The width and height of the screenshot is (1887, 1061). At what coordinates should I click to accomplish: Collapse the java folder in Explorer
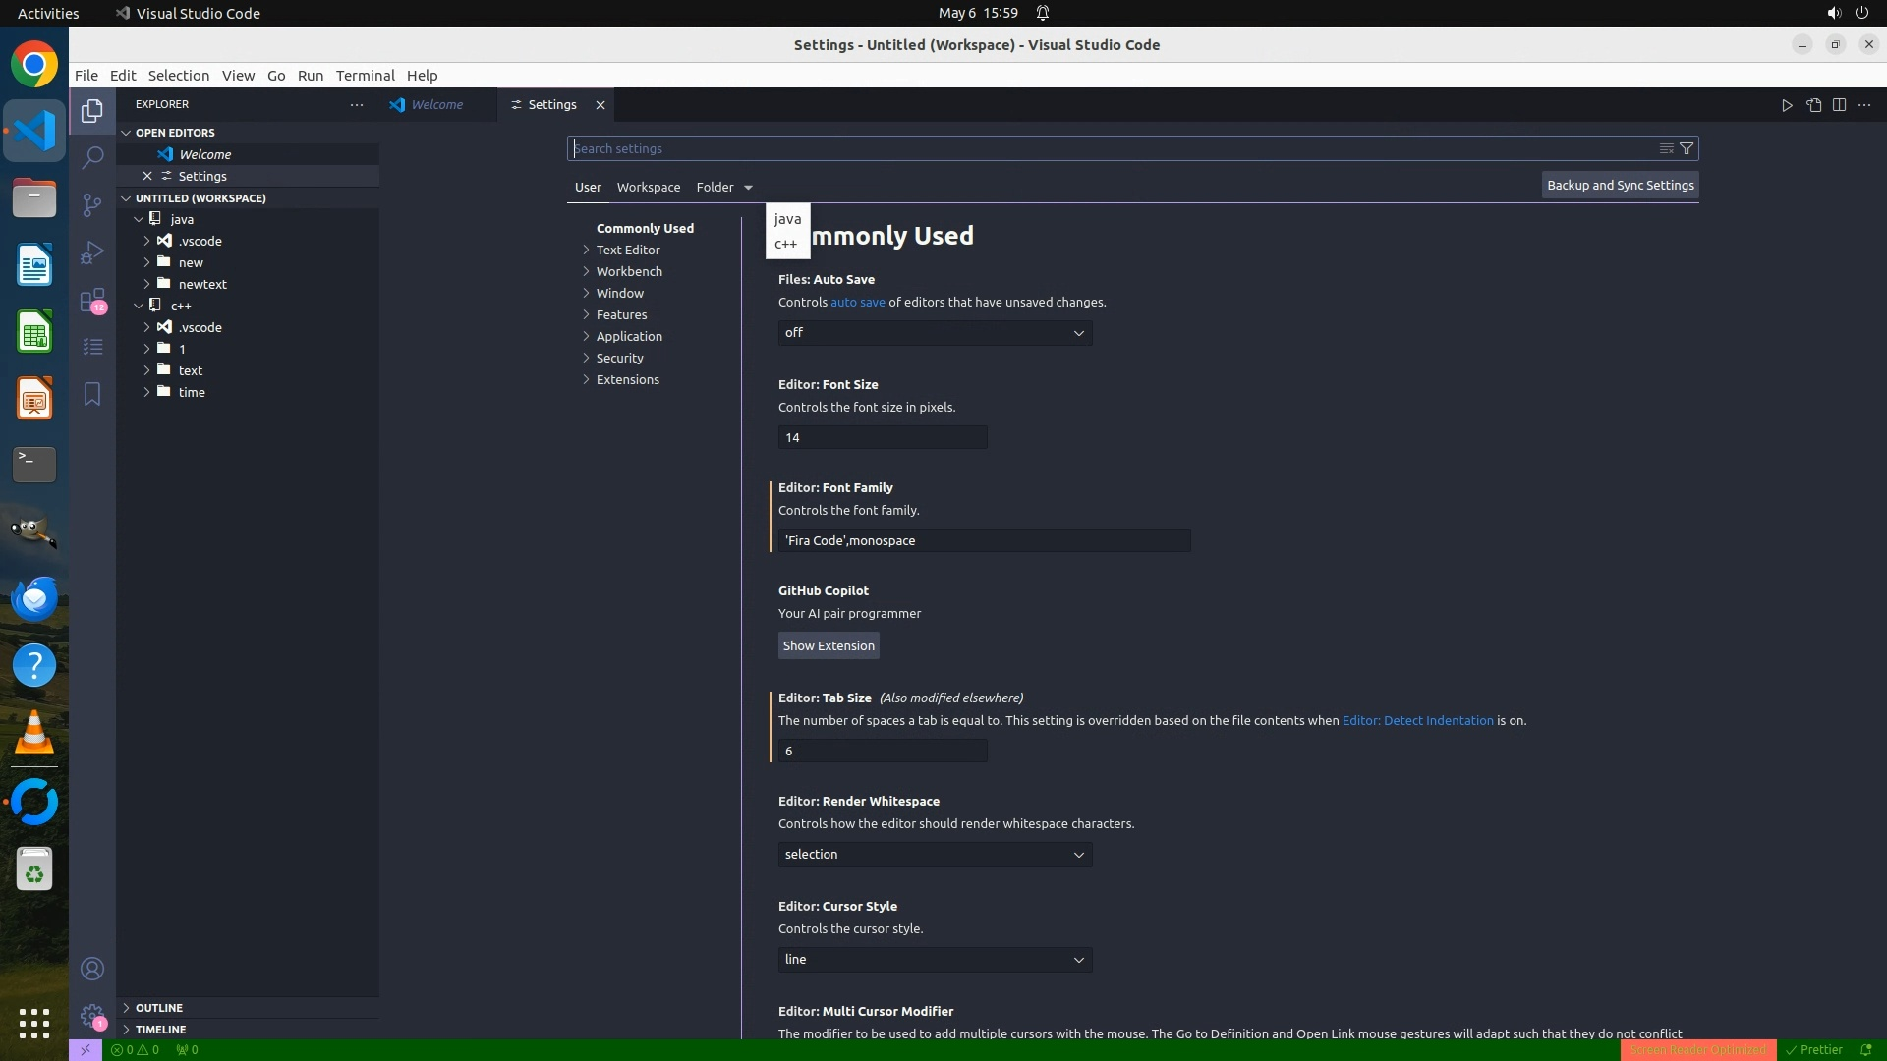139,219
